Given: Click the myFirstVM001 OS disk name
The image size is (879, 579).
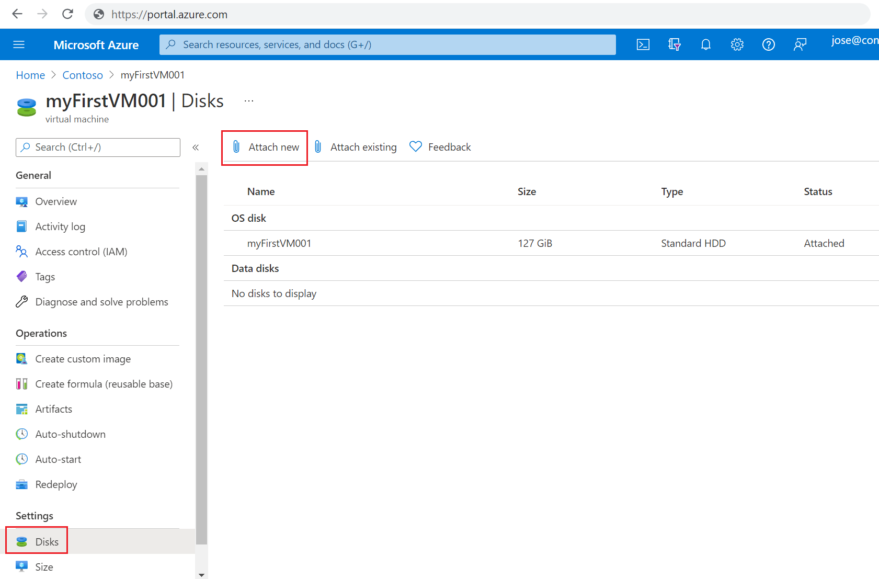Looking at the screenshot, I should click(x=279, y=243).
